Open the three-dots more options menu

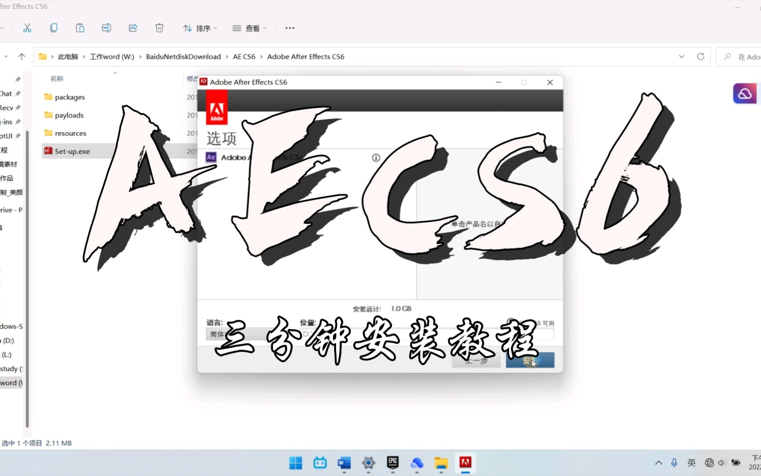[290, 28]
